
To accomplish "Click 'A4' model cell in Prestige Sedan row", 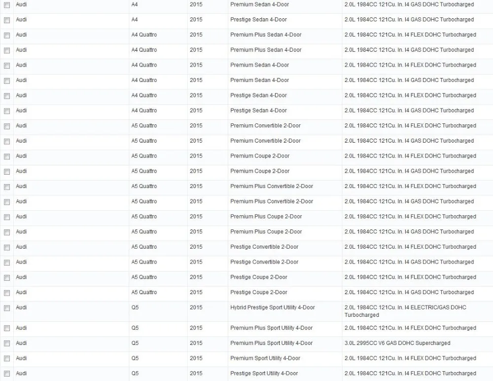I will pyautogui.click(x=135, y=20).
